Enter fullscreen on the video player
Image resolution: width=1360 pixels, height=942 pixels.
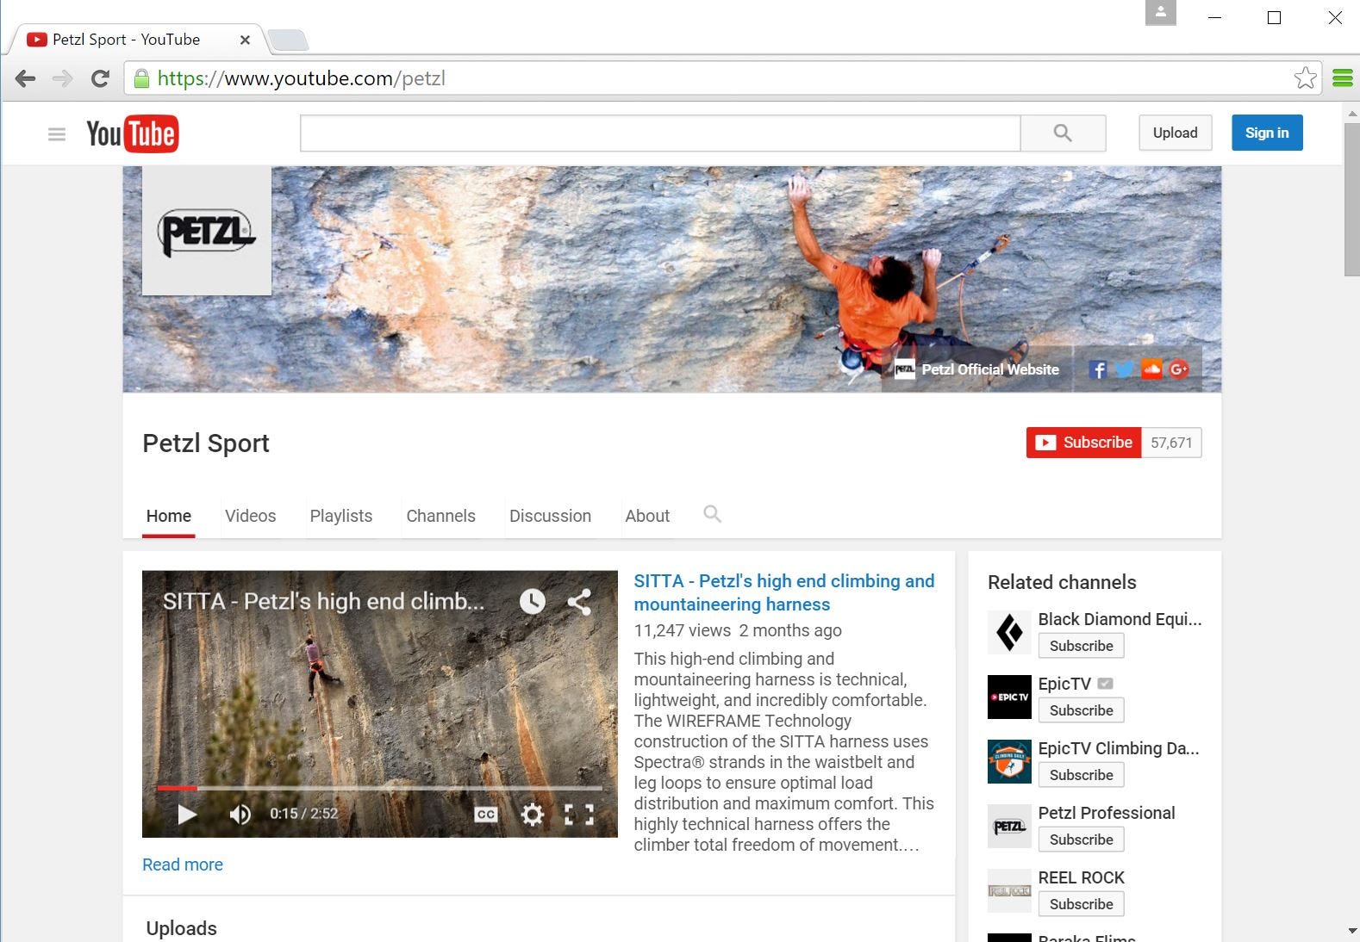click(579, 814)
